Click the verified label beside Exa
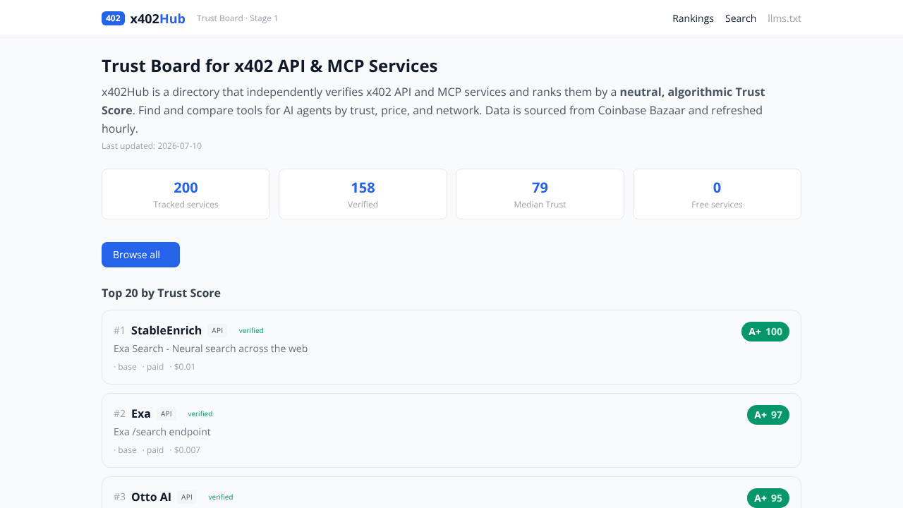Image resolution: width=903 pixels, height=508 pixels. point(200,413)
